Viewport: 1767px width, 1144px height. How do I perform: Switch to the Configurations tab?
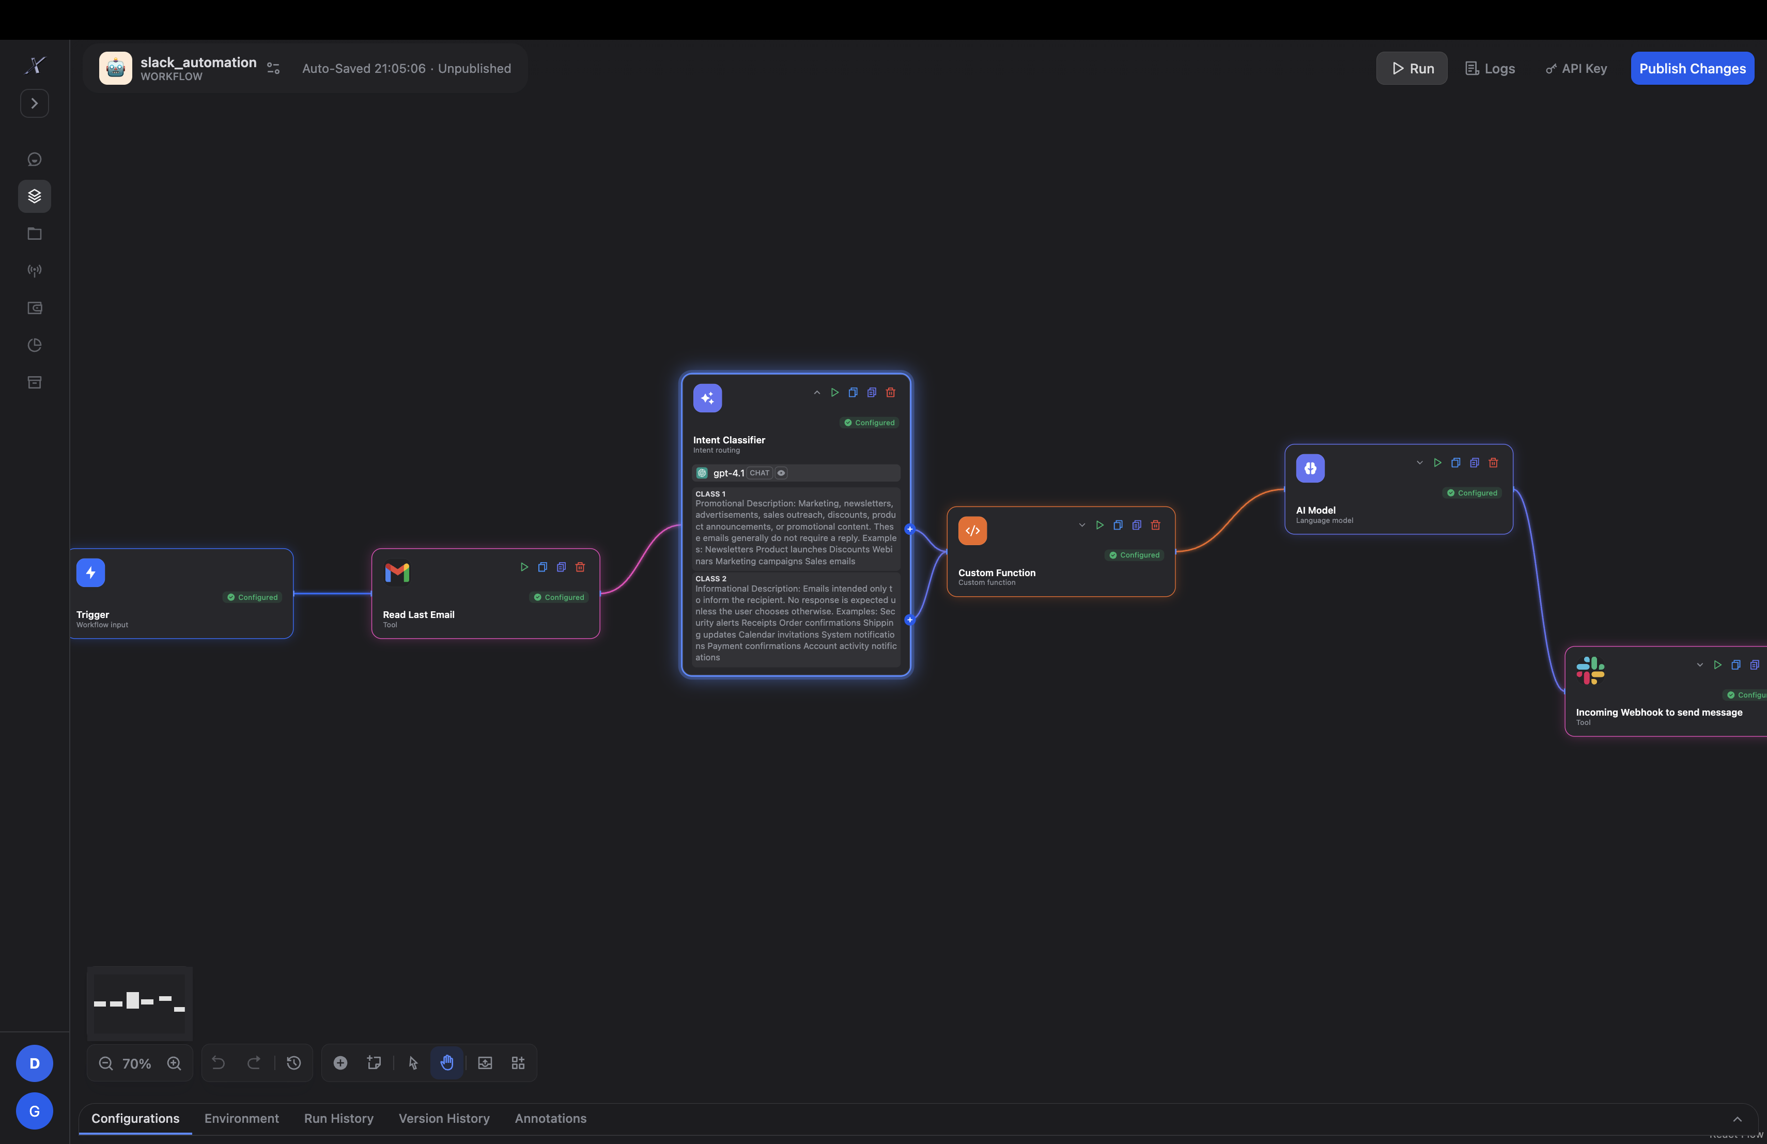coord(135,1118)
